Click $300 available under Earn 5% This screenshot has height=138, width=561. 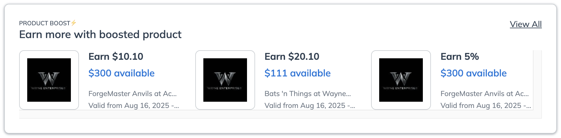tap(473, 73)
